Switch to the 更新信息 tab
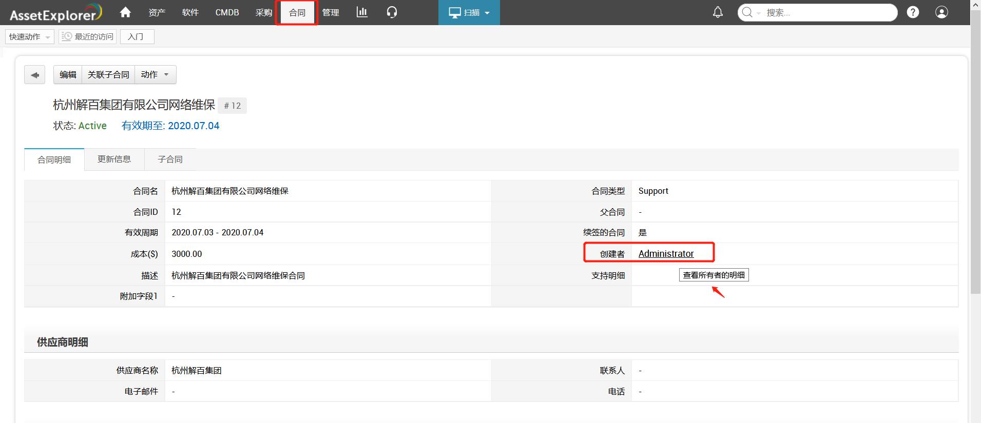981x423 pixels. [x=114, y=159]
